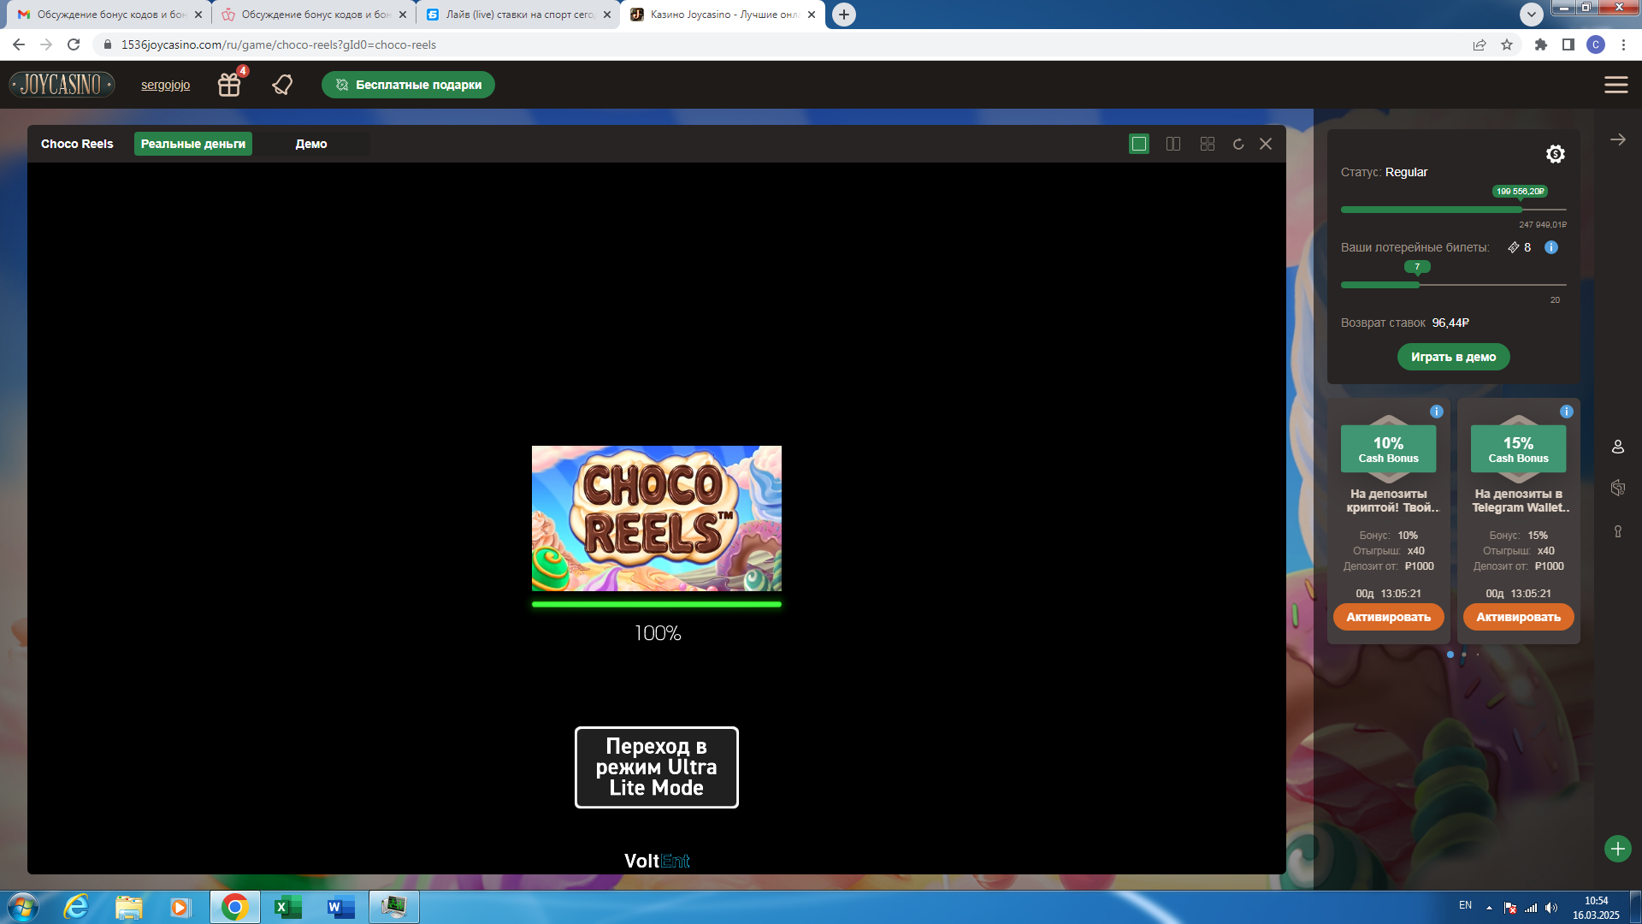
Task: Switch to the two-panel split layout
Action: (x=1173, y=144)
